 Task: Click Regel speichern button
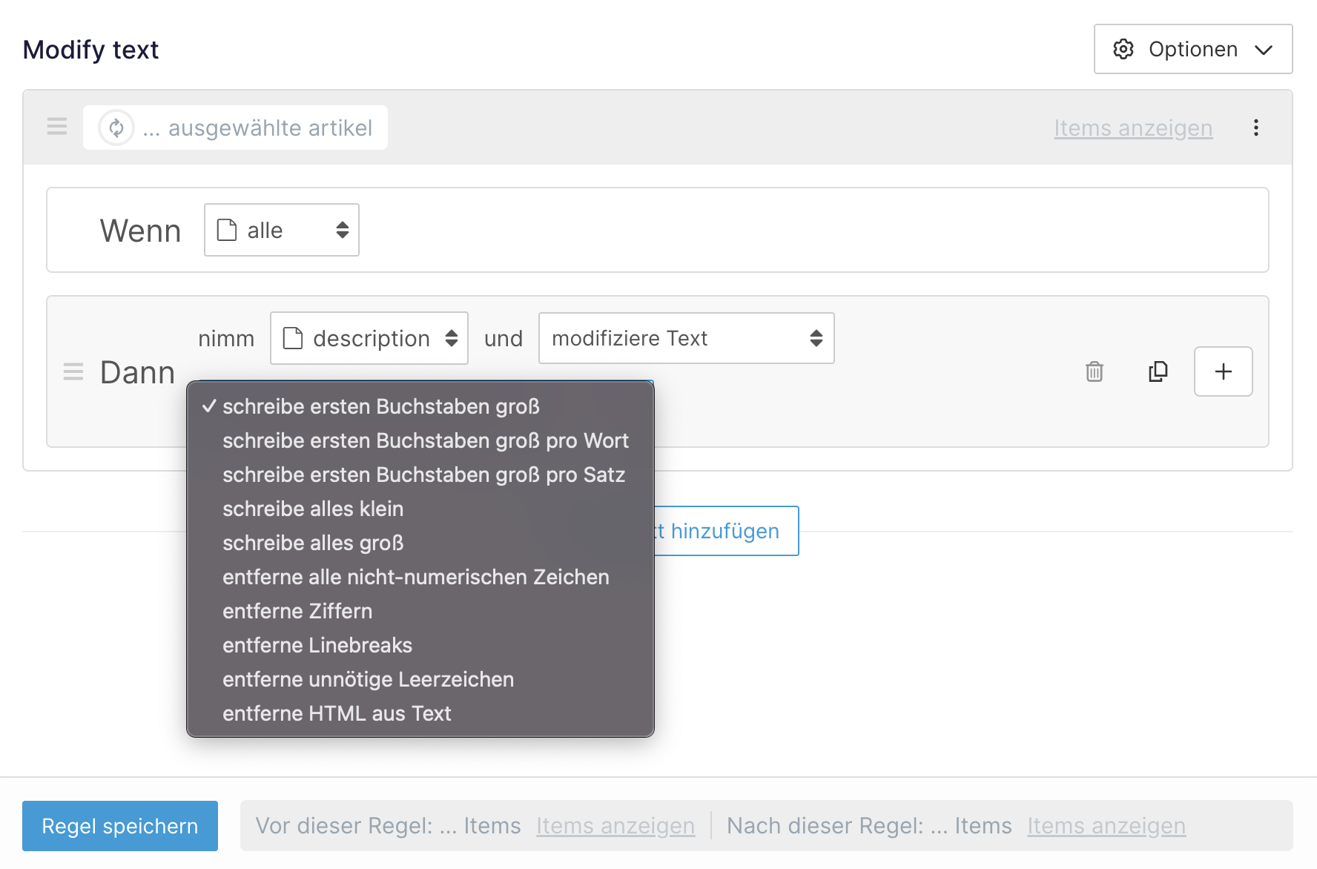120,826
